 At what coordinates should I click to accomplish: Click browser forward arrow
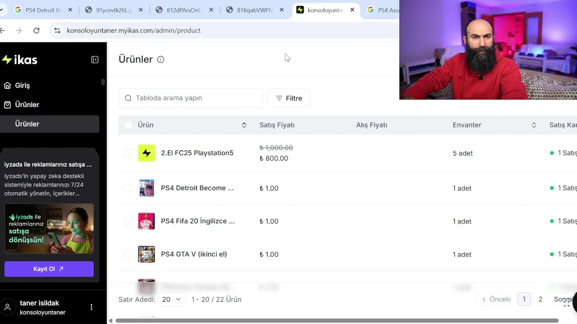point(18,30)
